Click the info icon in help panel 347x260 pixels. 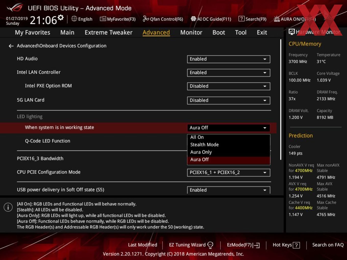click(x=8, y=207)
